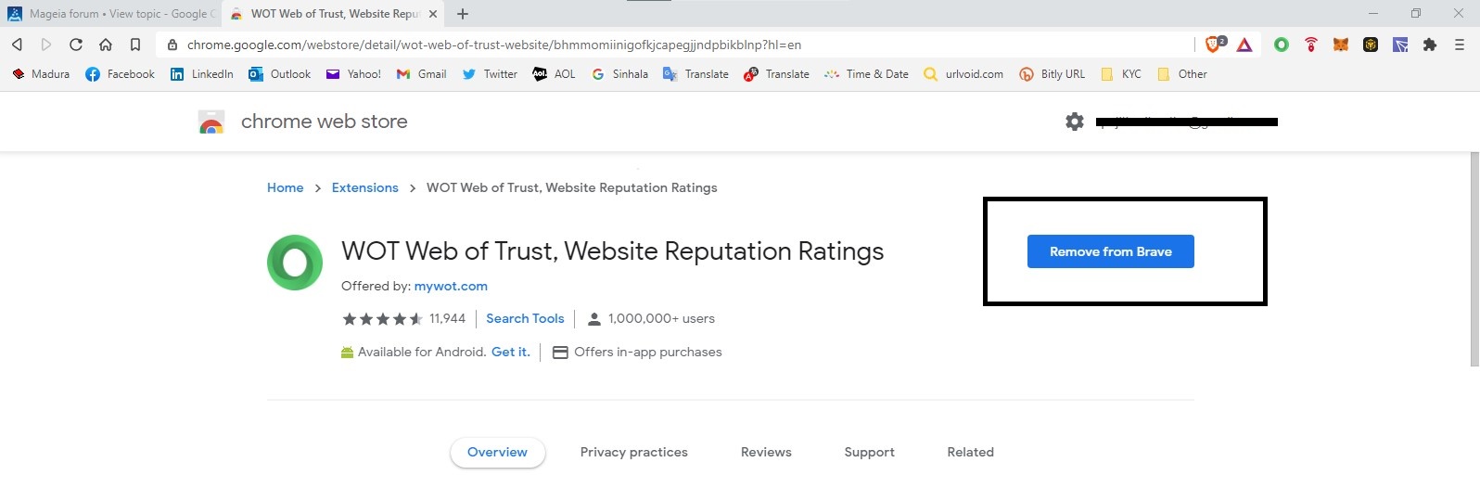Go to Extensions breadcrumb
1480x488 pixels.
(x=365, y=187)
